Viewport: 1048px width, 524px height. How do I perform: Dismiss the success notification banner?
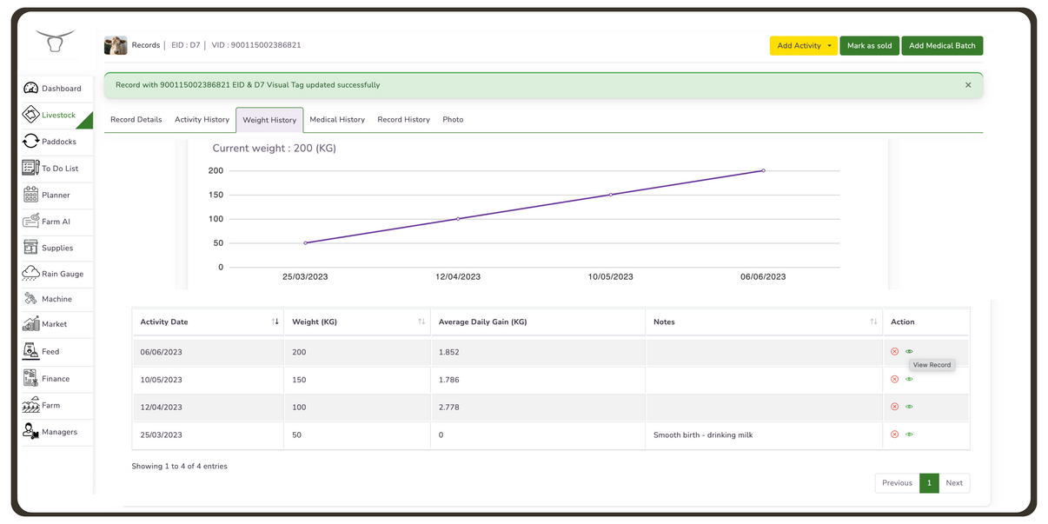tap(967, 84)
